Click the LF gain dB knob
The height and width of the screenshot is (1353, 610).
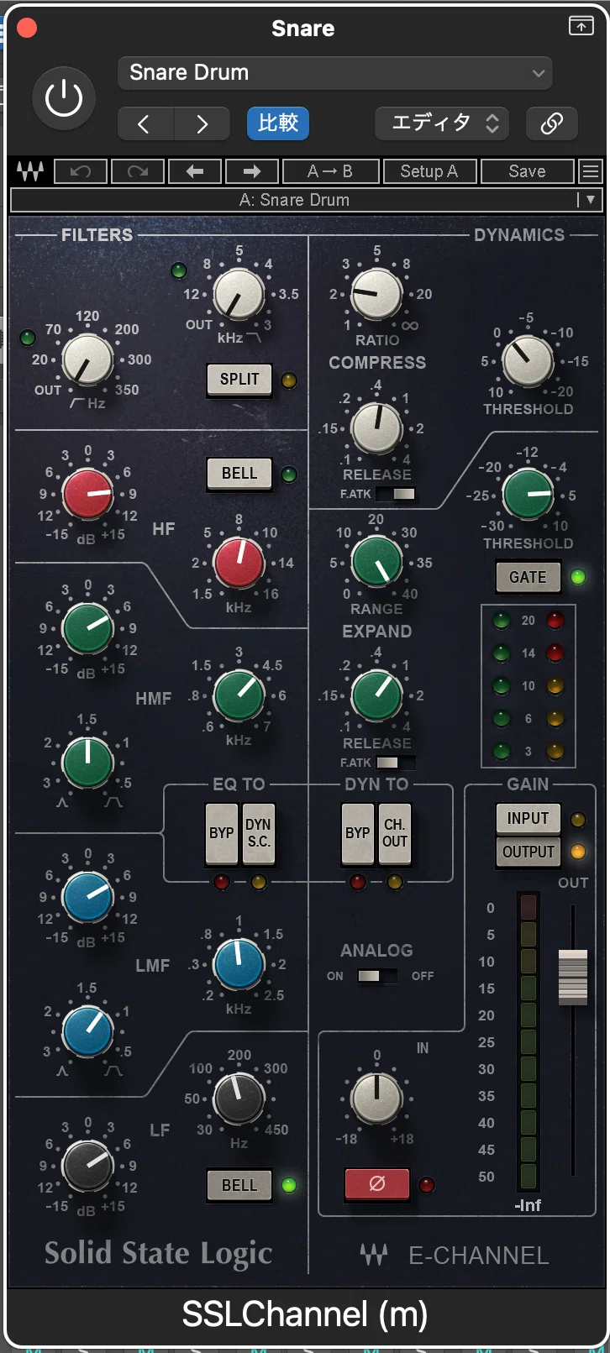(x=87, y=1166)
